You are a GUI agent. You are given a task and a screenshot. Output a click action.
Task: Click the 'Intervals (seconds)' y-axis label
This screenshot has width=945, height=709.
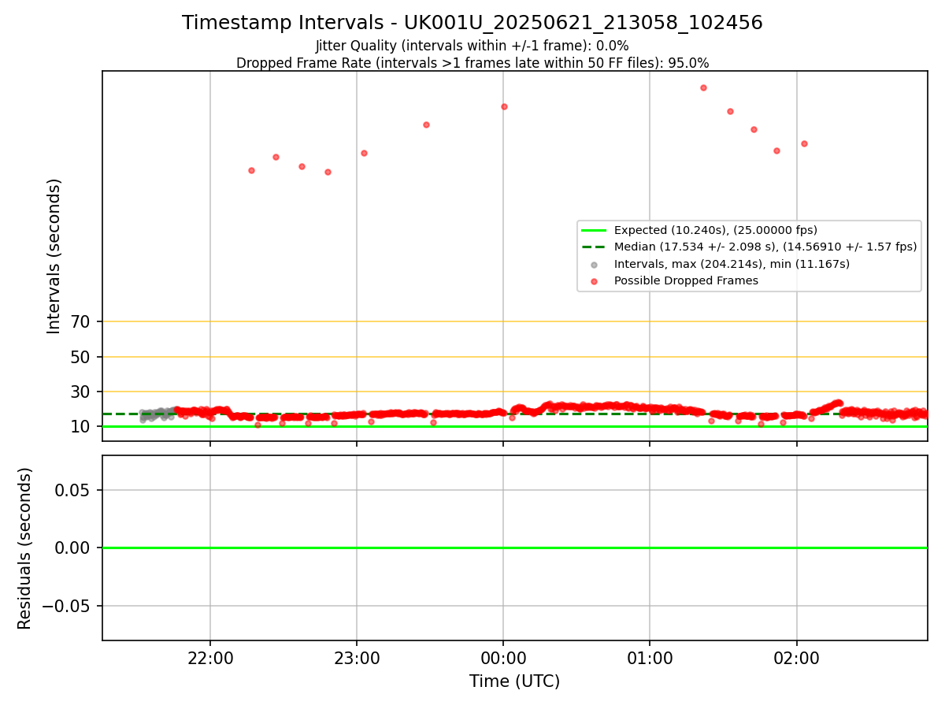[54, 256]
